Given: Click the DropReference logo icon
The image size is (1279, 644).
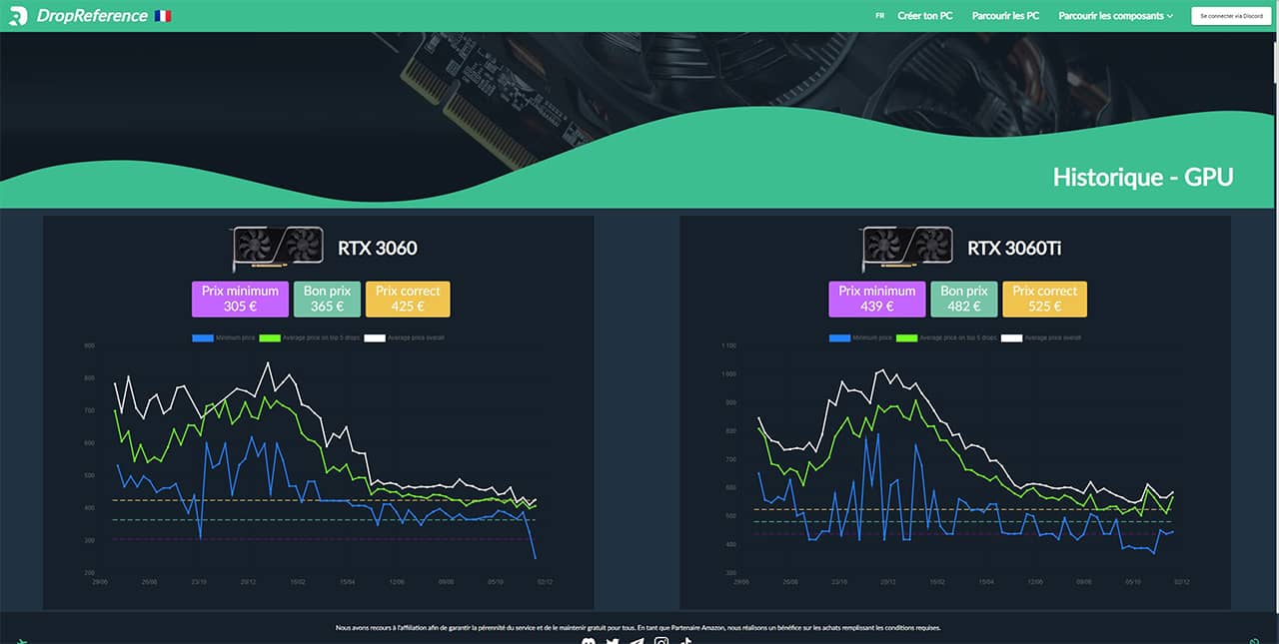Looking at the screenshot, I should tap(18, 16).
